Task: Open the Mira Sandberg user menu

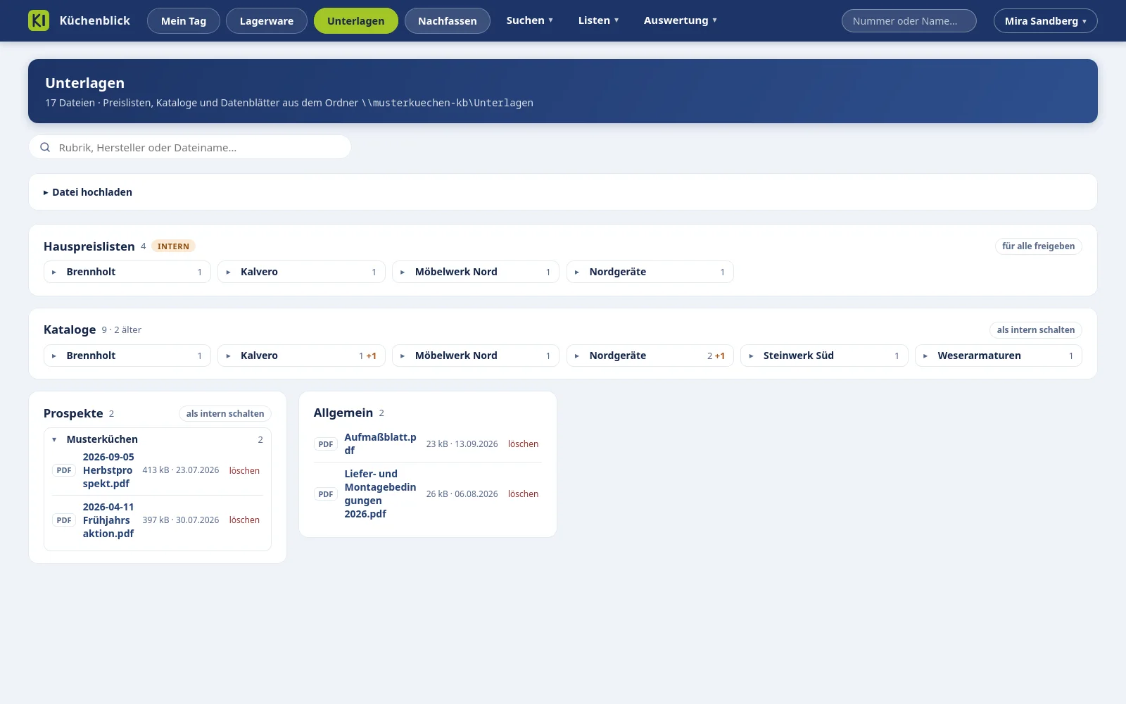Action: click(1046, 21)
